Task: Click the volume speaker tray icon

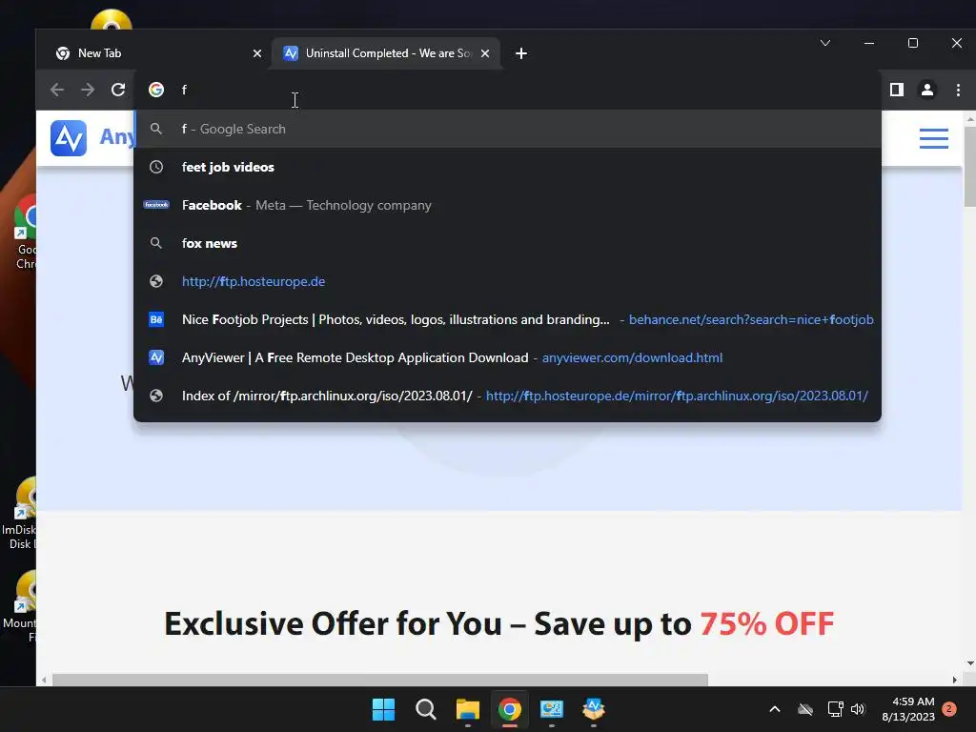Action: (x=859, y=709)
